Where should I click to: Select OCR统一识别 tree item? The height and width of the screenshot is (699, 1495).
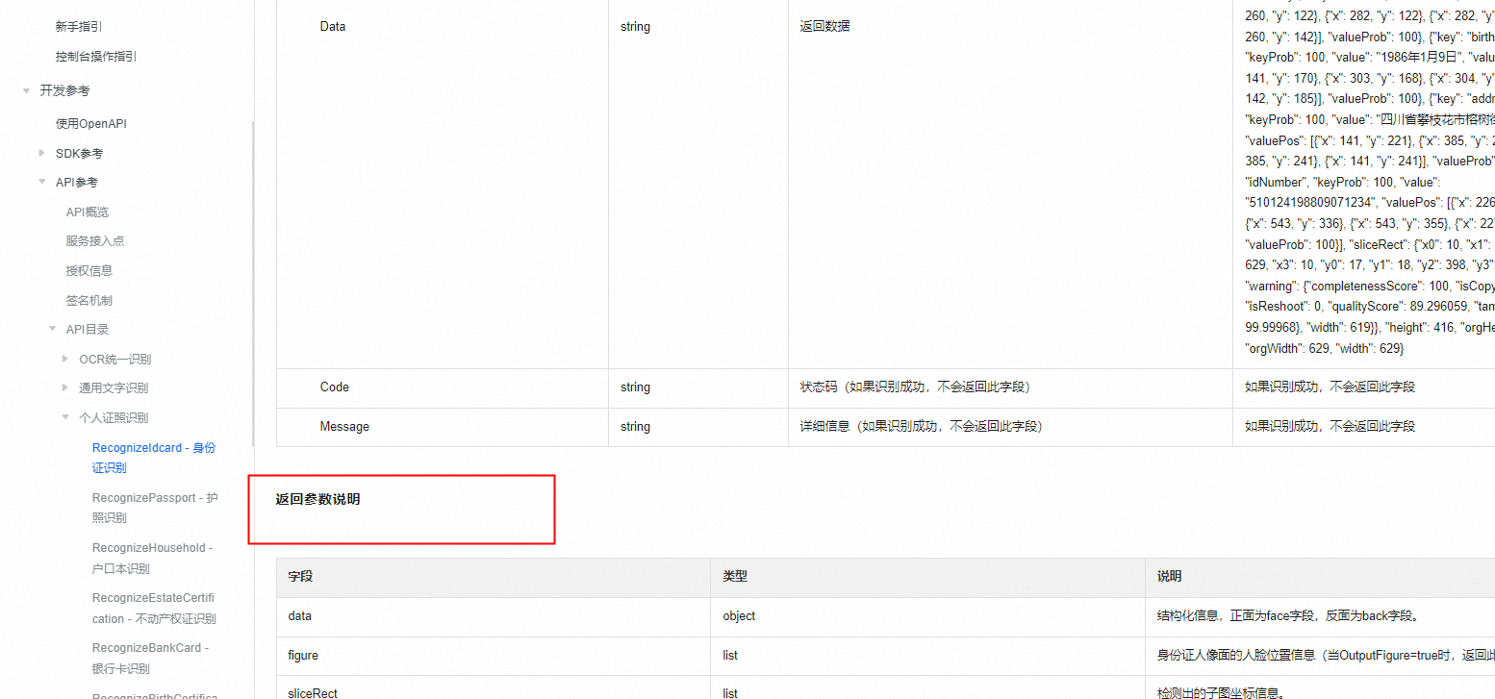115,359
